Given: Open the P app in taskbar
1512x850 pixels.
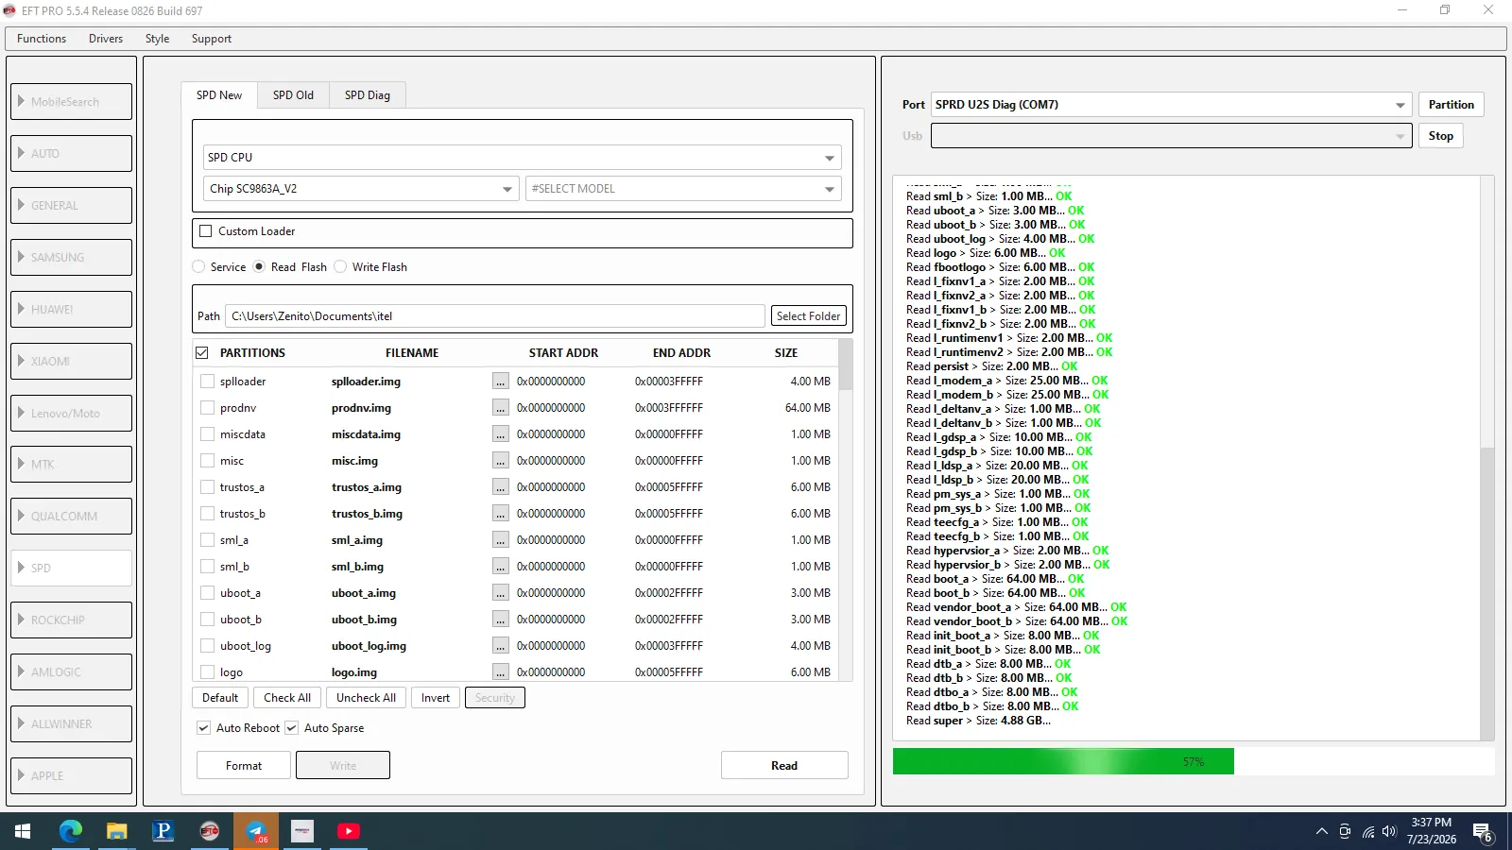Looking at the screenshot, I should (x=163, y=831).
